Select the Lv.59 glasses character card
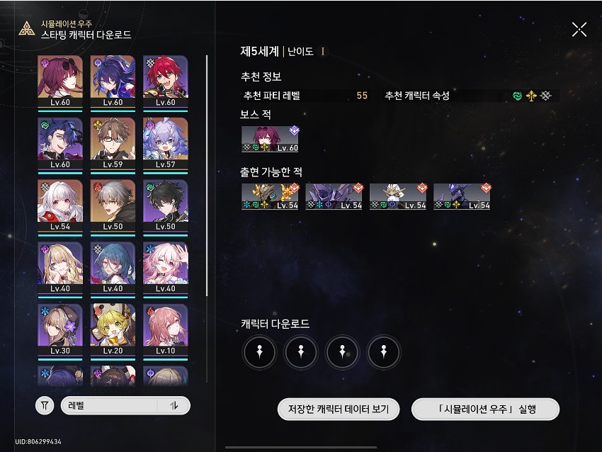Viewport: 602px width, 452px height. pyautogui.click(x=113, y=145)
